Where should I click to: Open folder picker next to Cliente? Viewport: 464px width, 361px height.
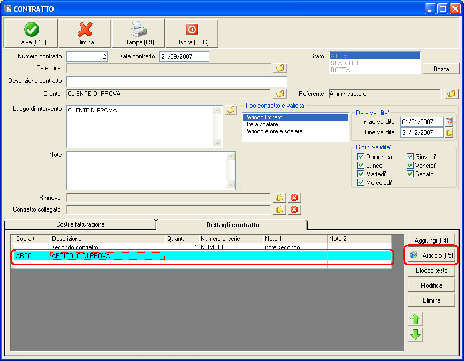coord(280,94)
